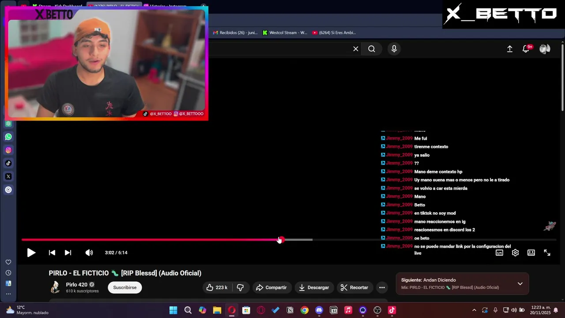The width and height of the screenshot is (565, 318).
Task: Click the chat message "en tiktok no soy mod"
Action: (x=435, y=213)
